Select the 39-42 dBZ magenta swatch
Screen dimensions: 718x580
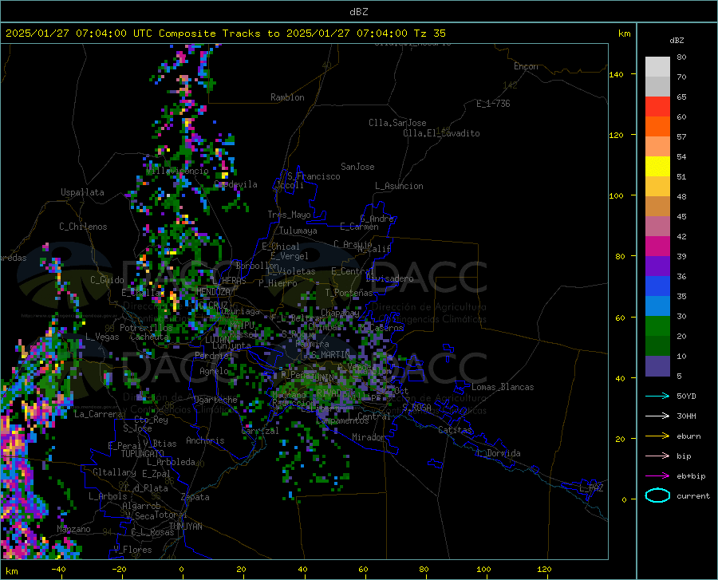tap(657, 247)
